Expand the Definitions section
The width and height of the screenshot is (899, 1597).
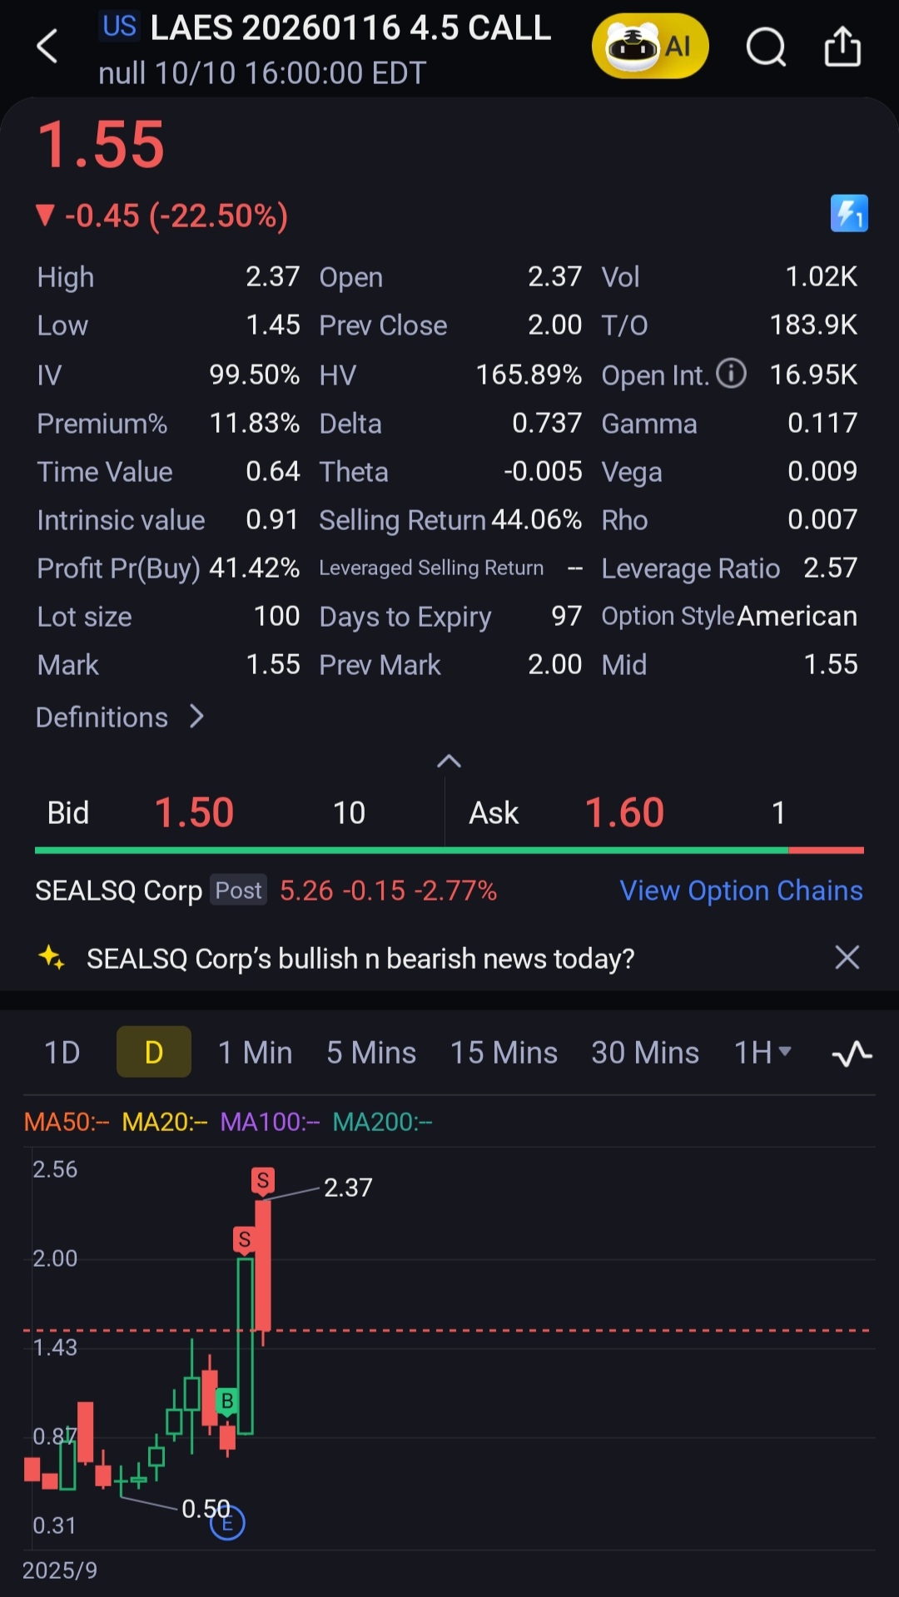(121, 717)
